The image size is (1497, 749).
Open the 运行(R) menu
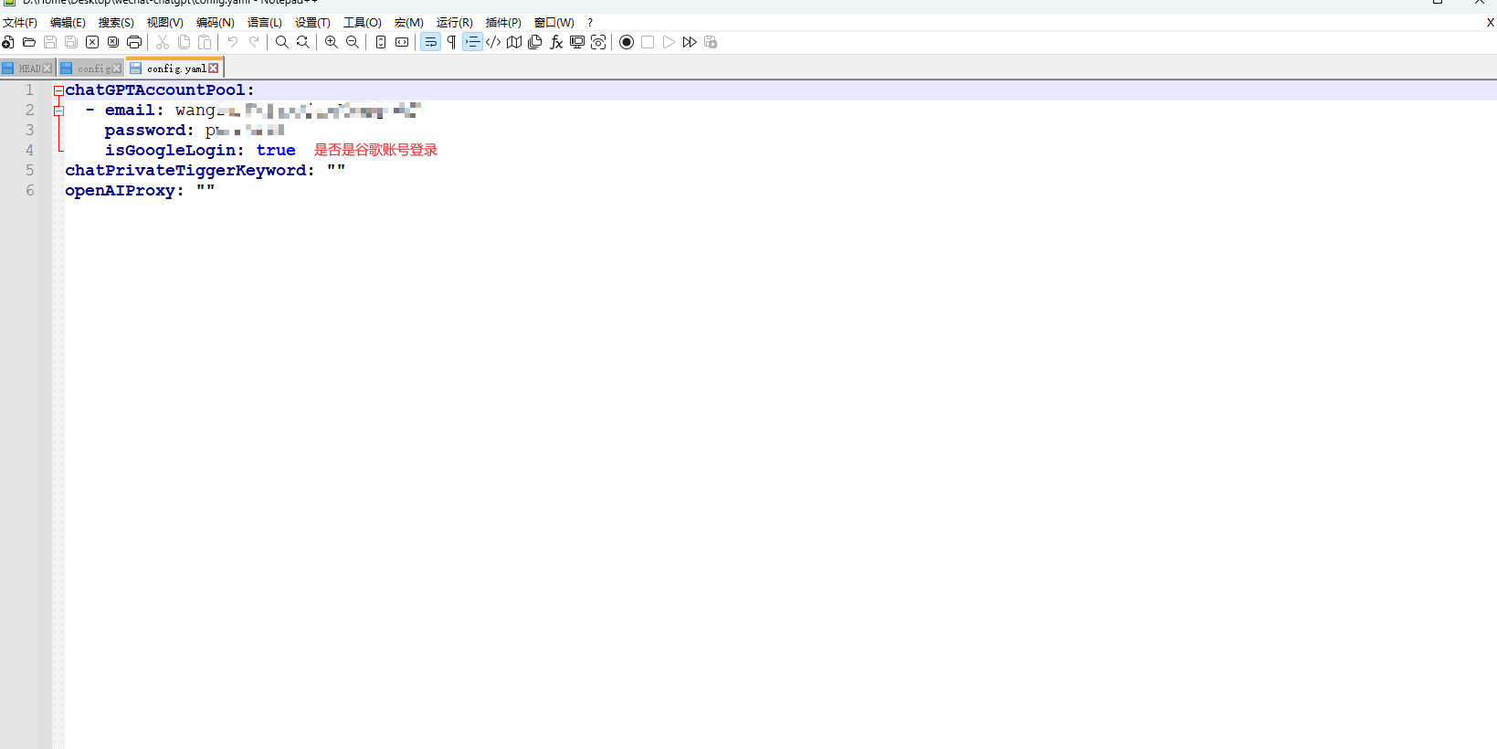(455, 23)
